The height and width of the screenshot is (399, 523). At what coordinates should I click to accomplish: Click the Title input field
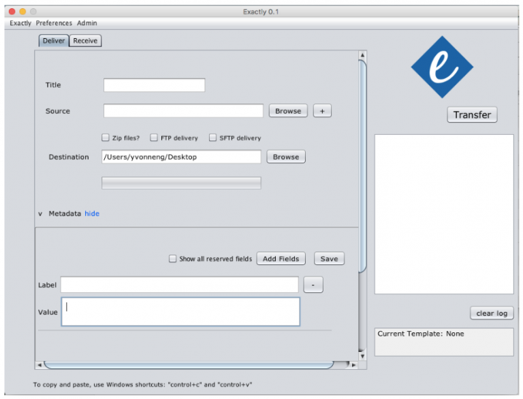[x=154, y=85]
